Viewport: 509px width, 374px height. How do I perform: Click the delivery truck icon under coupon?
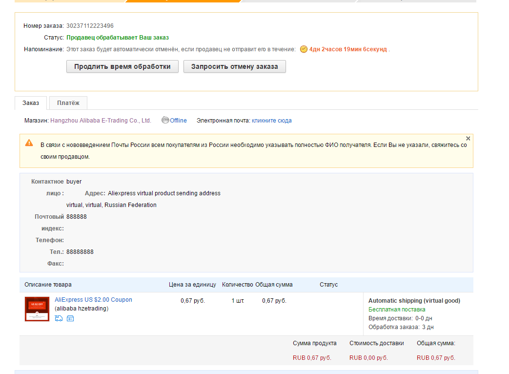click(59, 318)
